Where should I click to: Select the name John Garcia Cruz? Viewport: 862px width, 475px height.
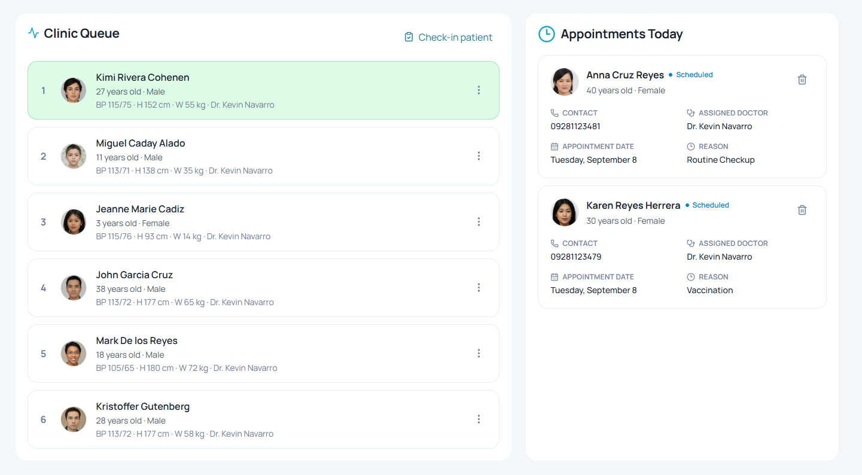pyautogui.click(x=135, y=275)
